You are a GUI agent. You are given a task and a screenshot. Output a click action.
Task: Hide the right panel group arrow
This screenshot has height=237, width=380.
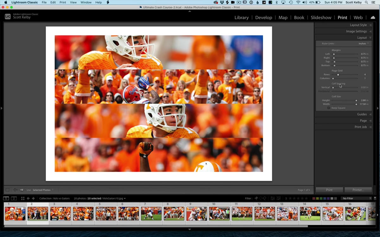point(378,108)
